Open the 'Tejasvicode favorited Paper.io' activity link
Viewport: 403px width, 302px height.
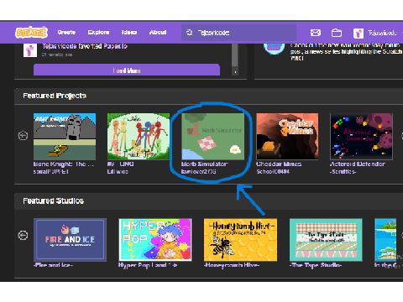coord(85,46)
